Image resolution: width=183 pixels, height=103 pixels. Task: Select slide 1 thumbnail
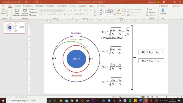pos(15,27)
